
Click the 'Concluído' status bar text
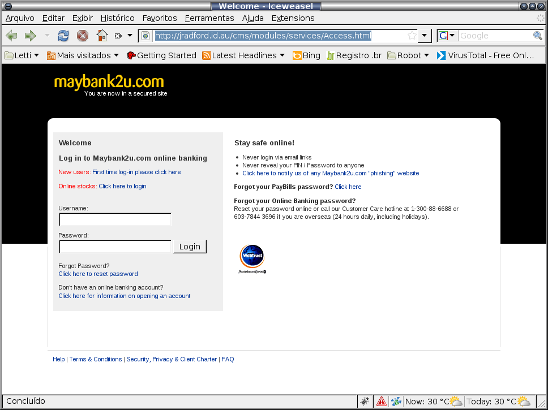pyautogui.click(x=26, y=402)
